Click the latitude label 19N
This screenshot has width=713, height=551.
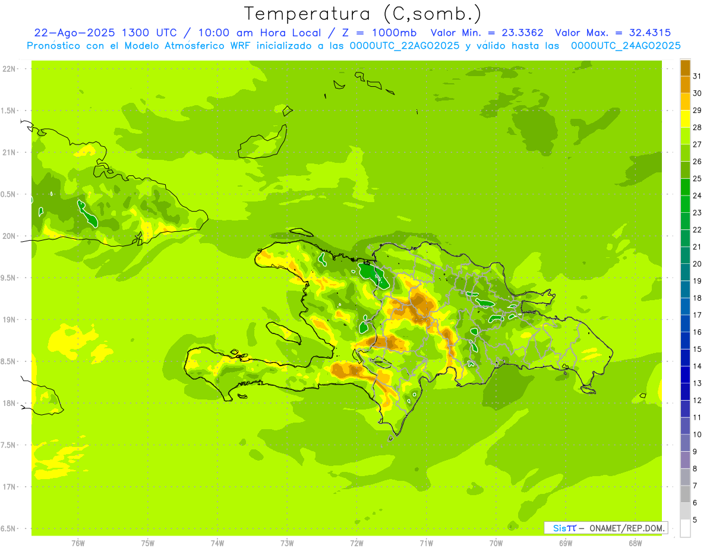pos(8,320)
